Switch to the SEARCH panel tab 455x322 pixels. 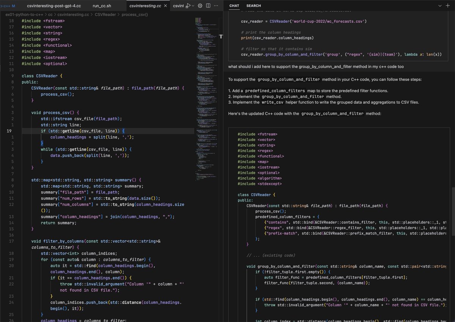click(x=254, y=6)
